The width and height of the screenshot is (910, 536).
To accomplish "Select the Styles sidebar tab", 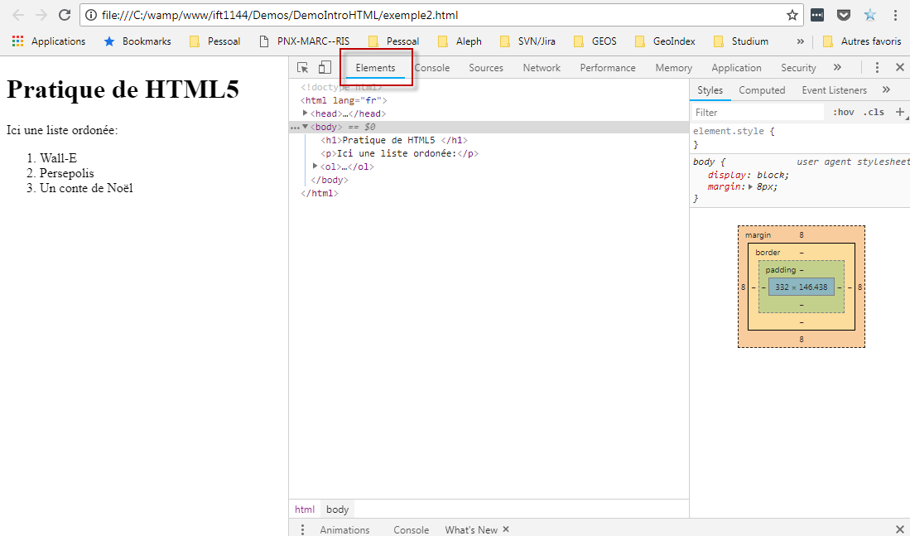I will pos(710,90).
